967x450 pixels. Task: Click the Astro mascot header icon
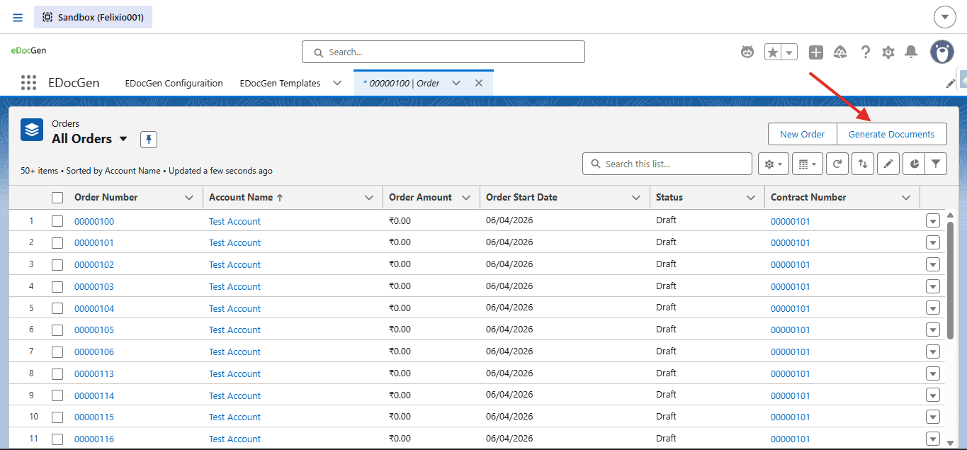click(x=747, y=52)
